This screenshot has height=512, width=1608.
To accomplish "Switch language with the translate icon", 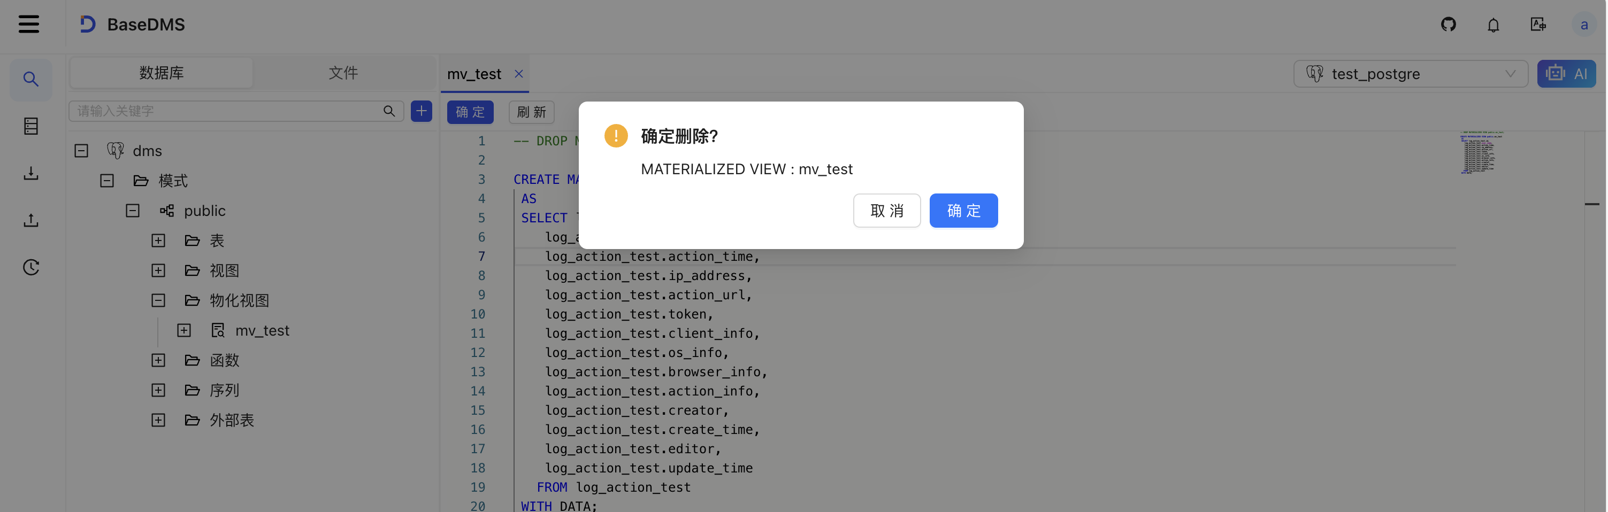I will click(x=1538, y=25).
